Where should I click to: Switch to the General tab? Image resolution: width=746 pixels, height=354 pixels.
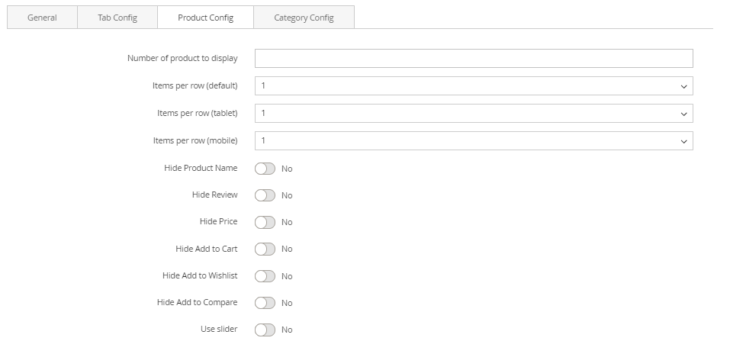pos(42,18)
